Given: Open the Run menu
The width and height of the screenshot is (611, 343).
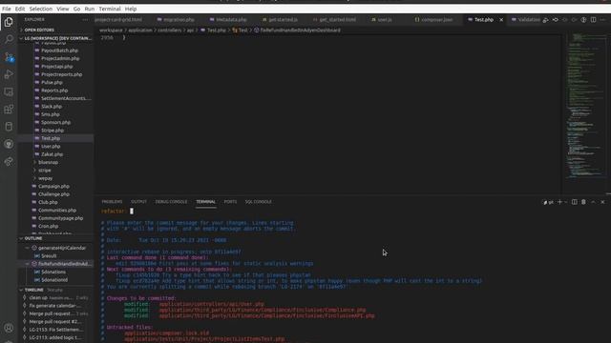Looking at the screenshot, I should tap(89, 9).
